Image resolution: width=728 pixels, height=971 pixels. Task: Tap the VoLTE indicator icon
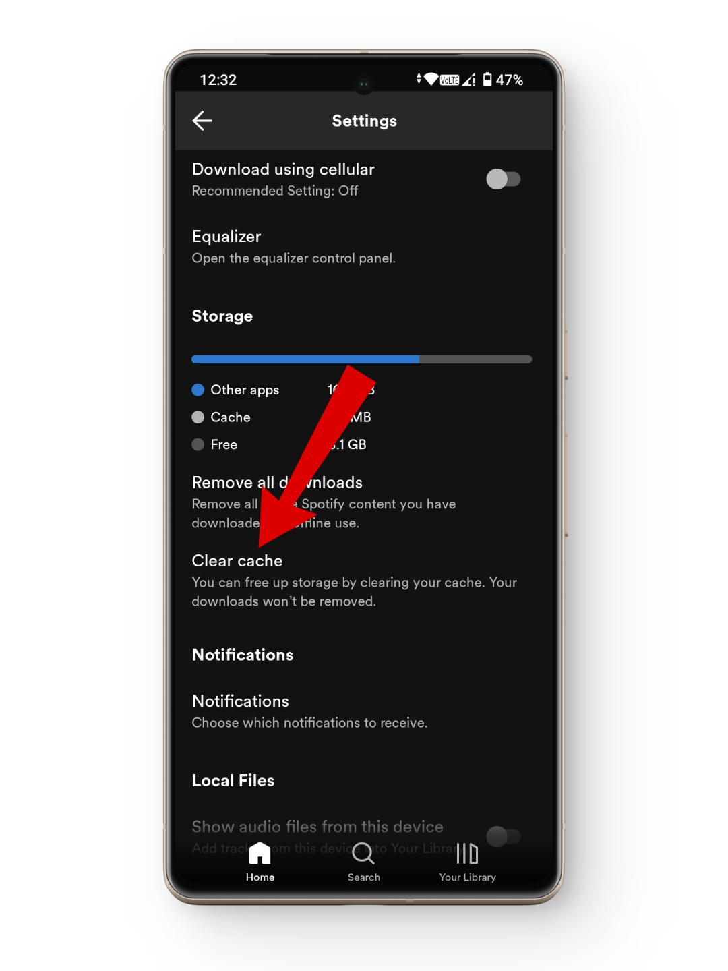click(450, 80)
